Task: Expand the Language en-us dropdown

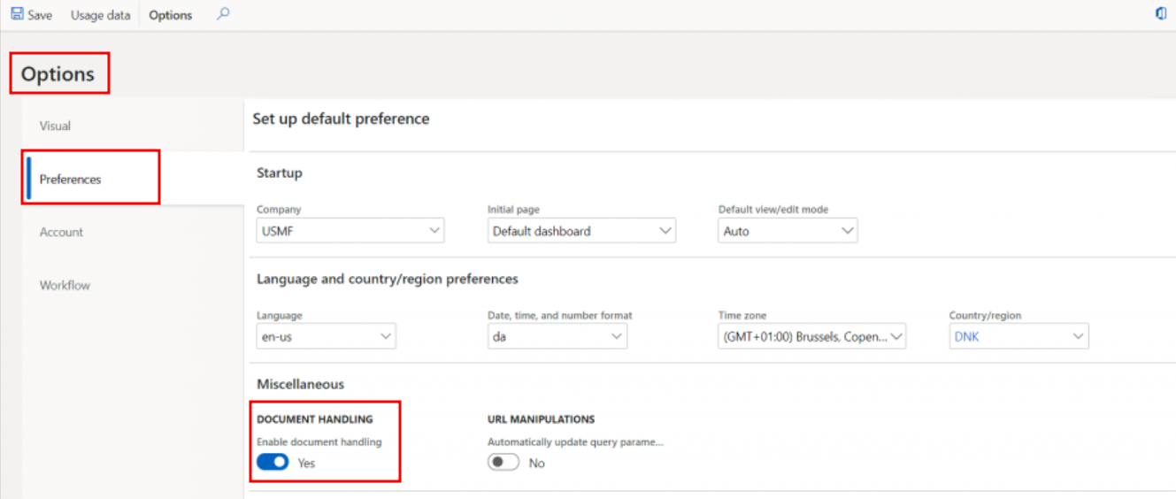Action: (386, 336)
